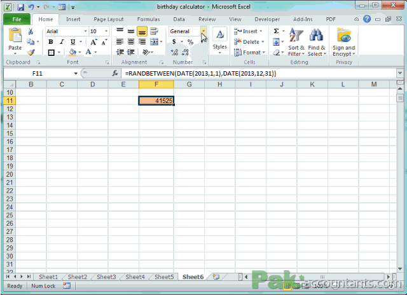Select row 11 header
This screenshot has height=295, width=407.
tap(10, 100)
